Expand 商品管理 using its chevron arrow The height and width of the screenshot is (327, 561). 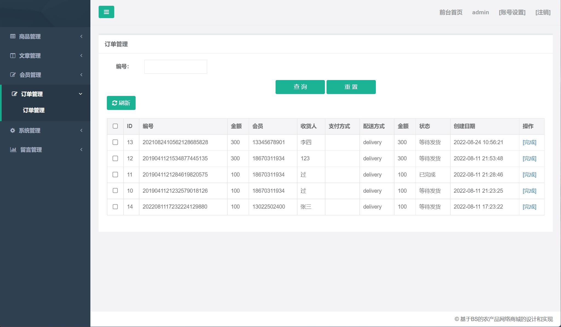point(81,36)
